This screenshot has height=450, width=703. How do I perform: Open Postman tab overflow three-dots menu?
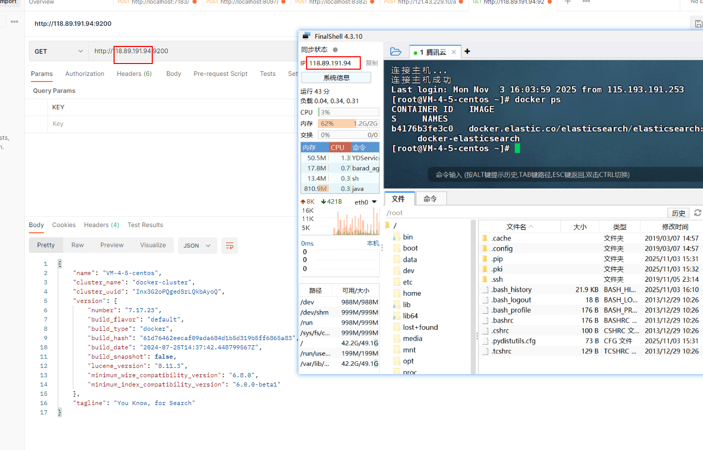(x=586, y=2)
